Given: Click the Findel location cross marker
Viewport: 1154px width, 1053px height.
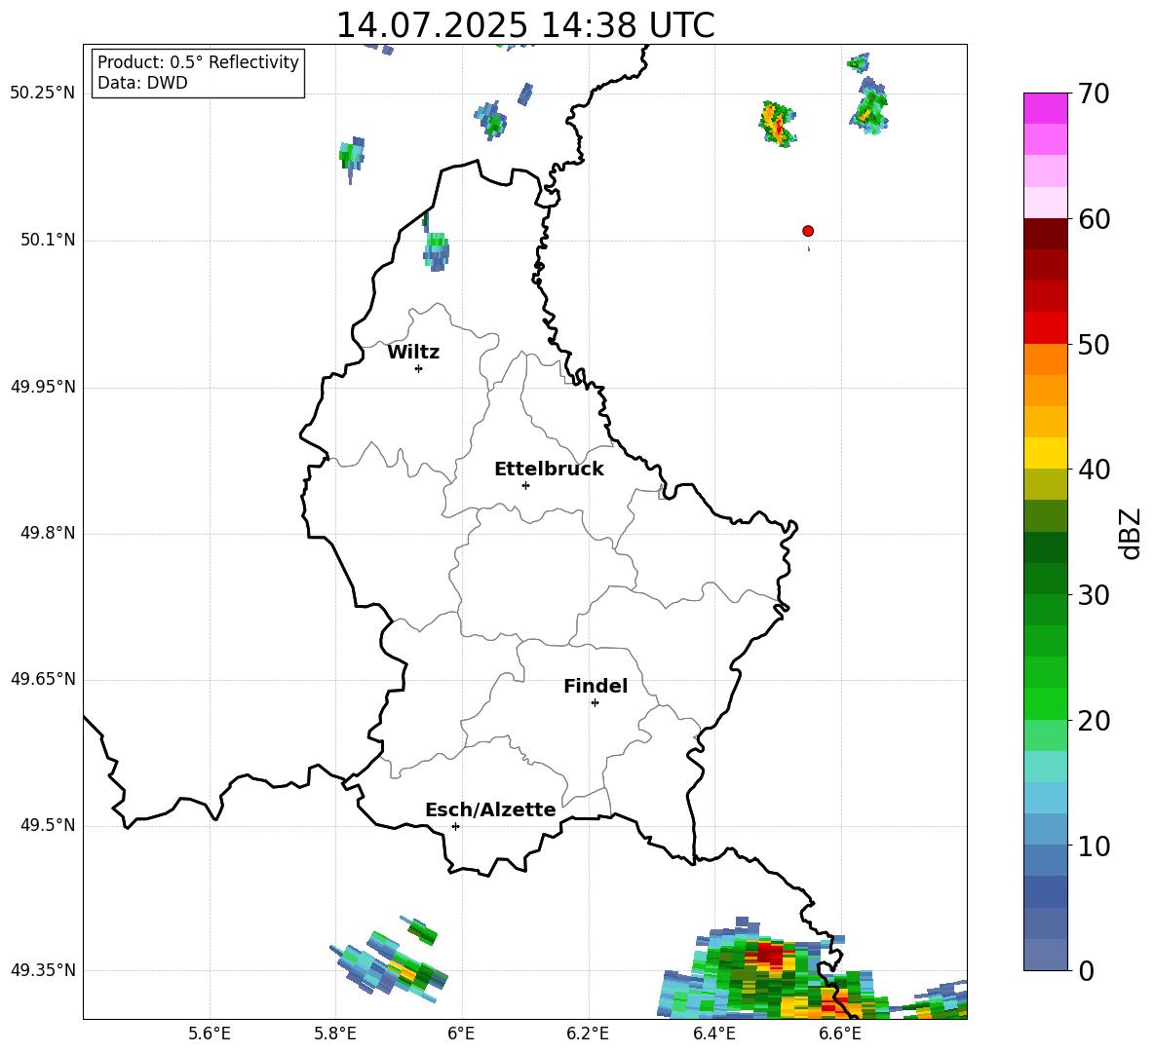Looking at the screenshot, I should (595, 703).
